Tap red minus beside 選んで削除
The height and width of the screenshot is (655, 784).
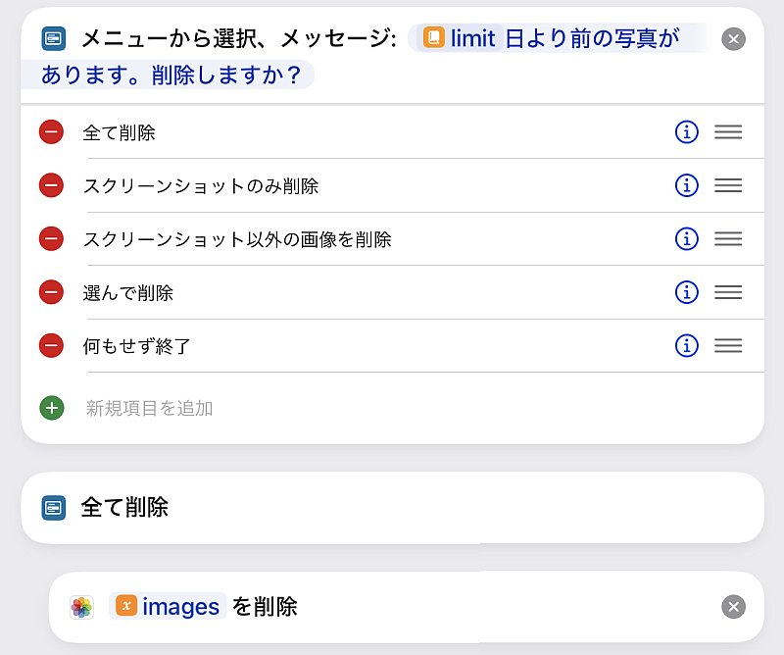[52, 292]
